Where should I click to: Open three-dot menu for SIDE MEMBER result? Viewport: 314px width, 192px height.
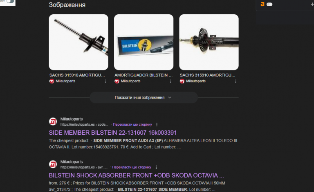[x=157, y=124]
